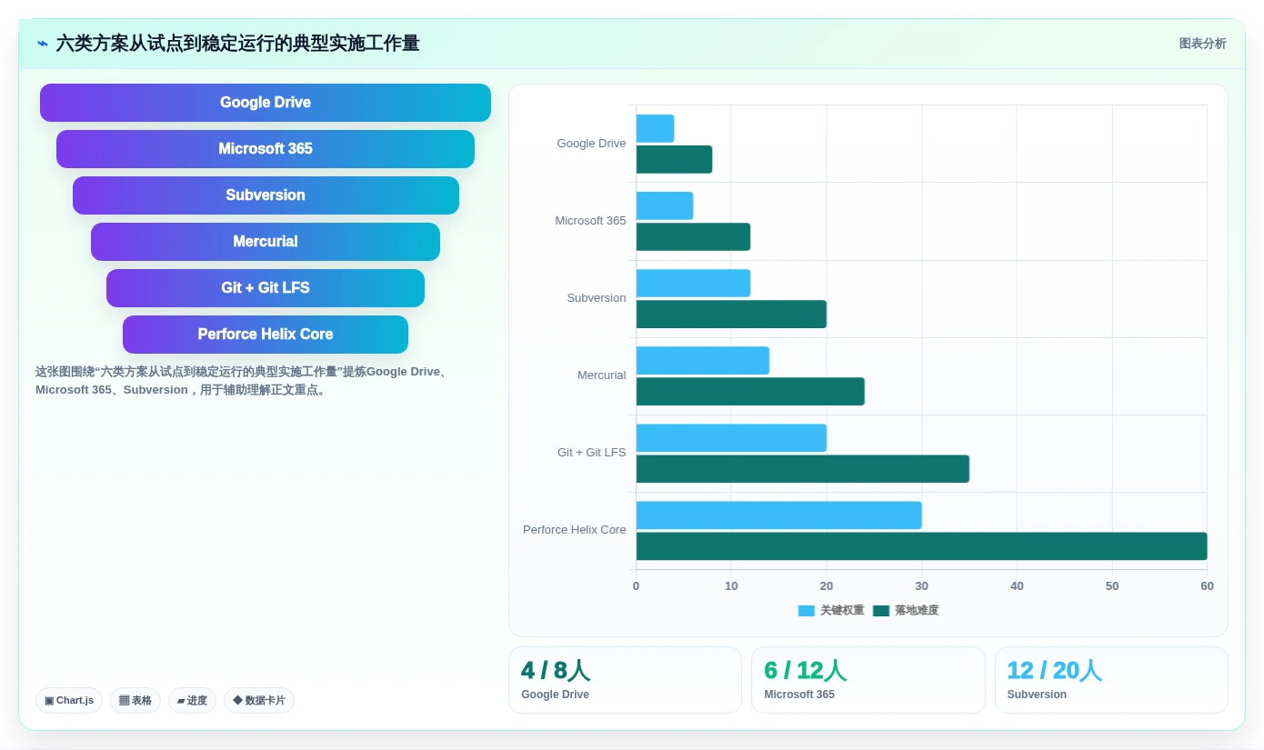The image size is (1264, 750).
Task: Select the Subversion funnel bar
Action: (x=266, y=195)
